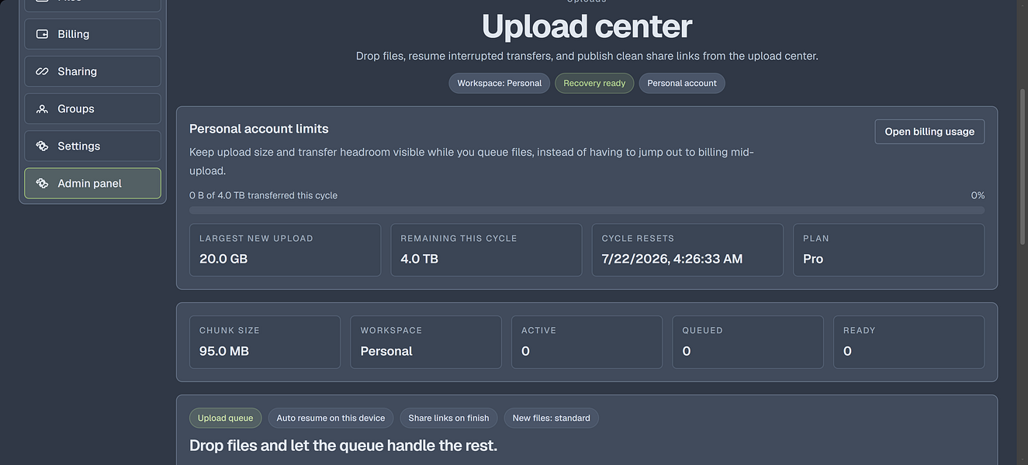This screenshot has height=465, width=1028.
Task: Click the 0% progress label
Action: pos(978,195)
